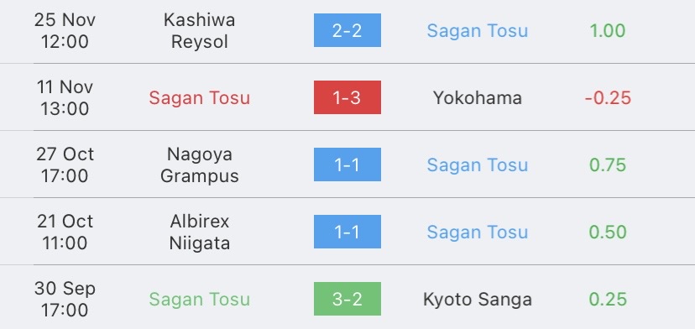
Task: Select the 1-1 score for Nagoya Grampus match
Action: click(347, 164)
